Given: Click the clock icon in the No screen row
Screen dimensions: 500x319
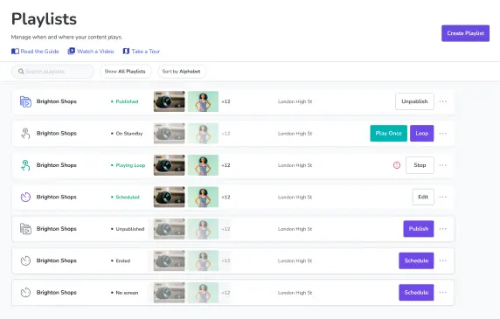Looking at the screenshot, I should 25,293.
